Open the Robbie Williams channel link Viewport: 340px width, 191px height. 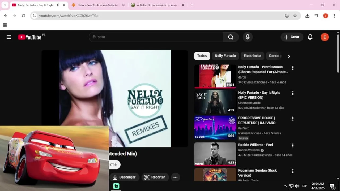249,150
